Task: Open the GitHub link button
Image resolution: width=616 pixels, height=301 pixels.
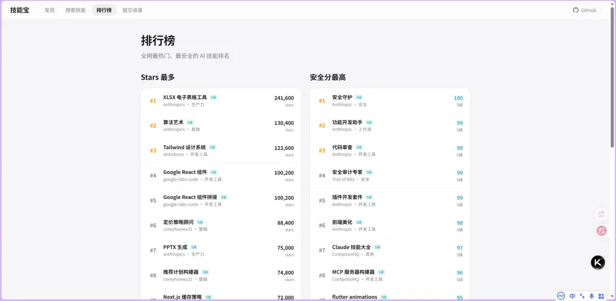Action: tap(585, 10)
